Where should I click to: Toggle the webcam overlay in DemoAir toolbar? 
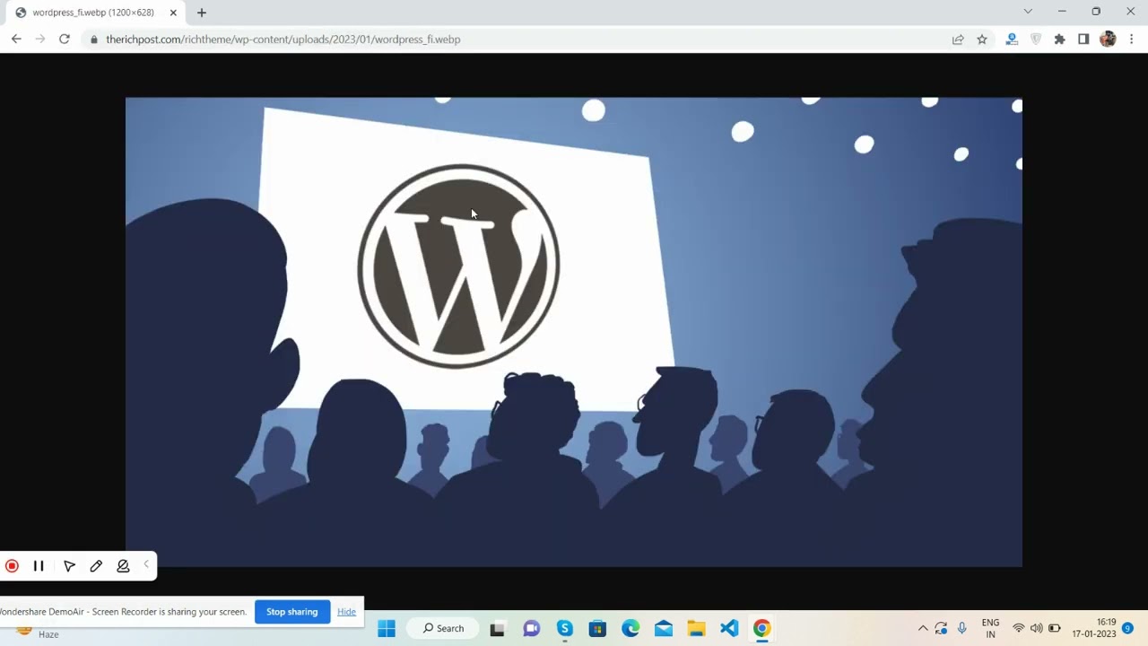pyautogui.click(x=123, y=566)
